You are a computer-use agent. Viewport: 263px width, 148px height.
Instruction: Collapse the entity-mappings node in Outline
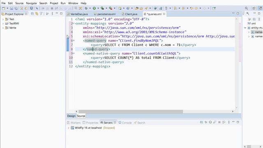click(x=245, y=28)
